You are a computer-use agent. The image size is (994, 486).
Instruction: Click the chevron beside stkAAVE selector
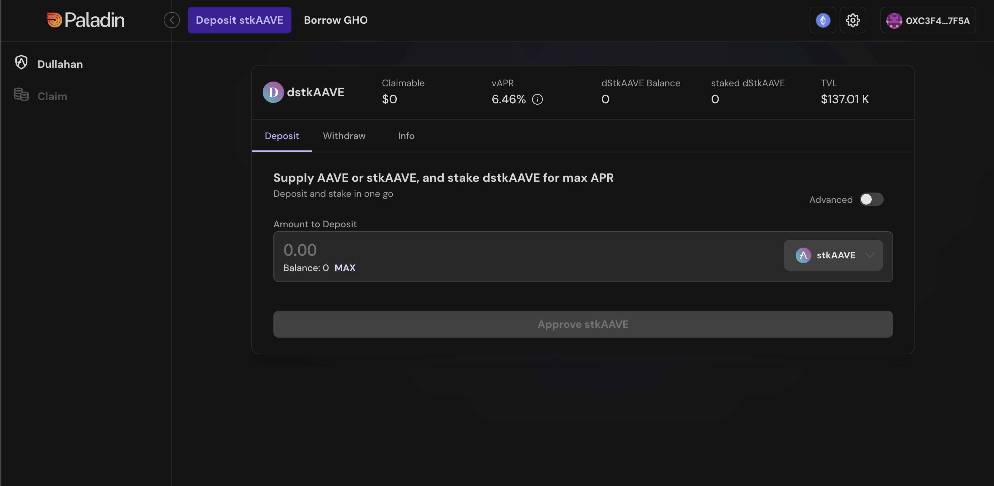tap(870, 255)
